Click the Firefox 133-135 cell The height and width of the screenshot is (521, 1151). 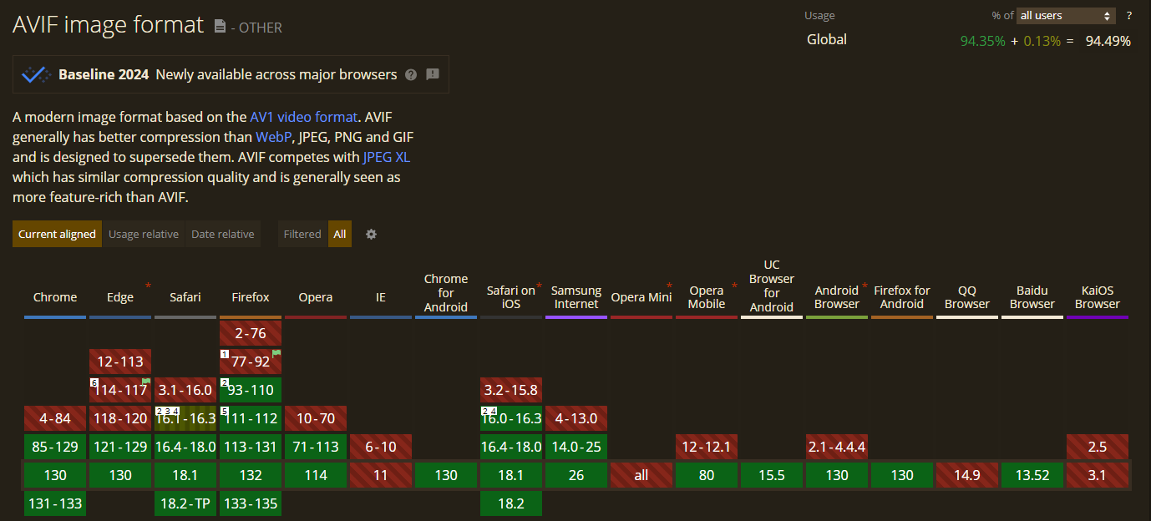pyautogui.click(x=251, y=503)
